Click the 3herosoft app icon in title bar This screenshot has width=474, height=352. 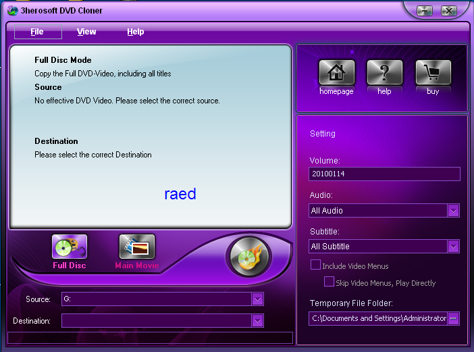pos(12,10)
